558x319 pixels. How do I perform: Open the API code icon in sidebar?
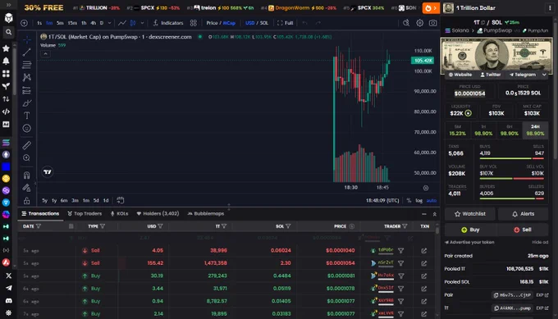pos(6,112)
